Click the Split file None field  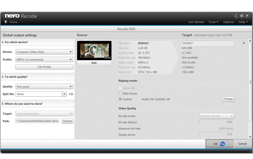click(39, 94)
